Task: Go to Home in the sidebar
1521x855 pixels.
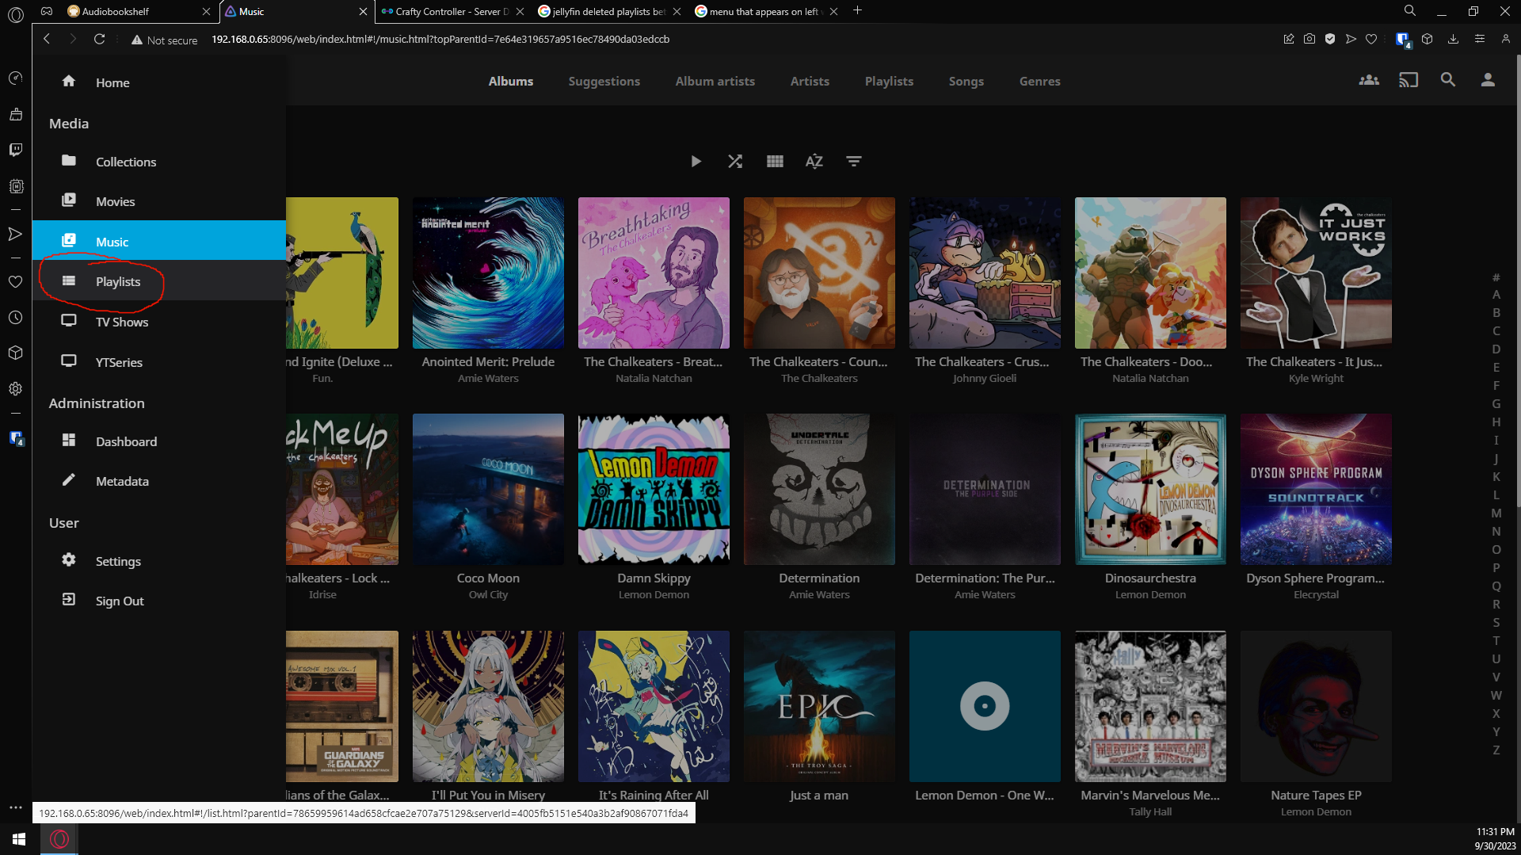Action: 112,82
